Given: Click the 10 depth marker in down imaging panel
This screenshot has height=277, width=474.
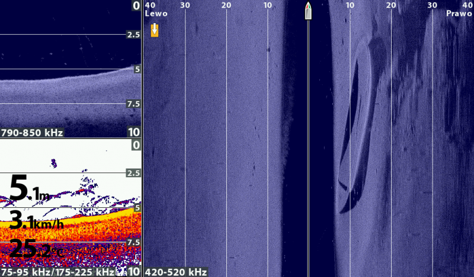Looking at the screenshot, I should [134, 132].
